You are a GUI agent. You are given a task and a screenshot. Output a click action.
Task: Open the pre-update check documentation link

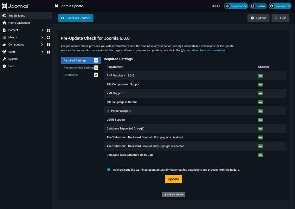[205, 50]
